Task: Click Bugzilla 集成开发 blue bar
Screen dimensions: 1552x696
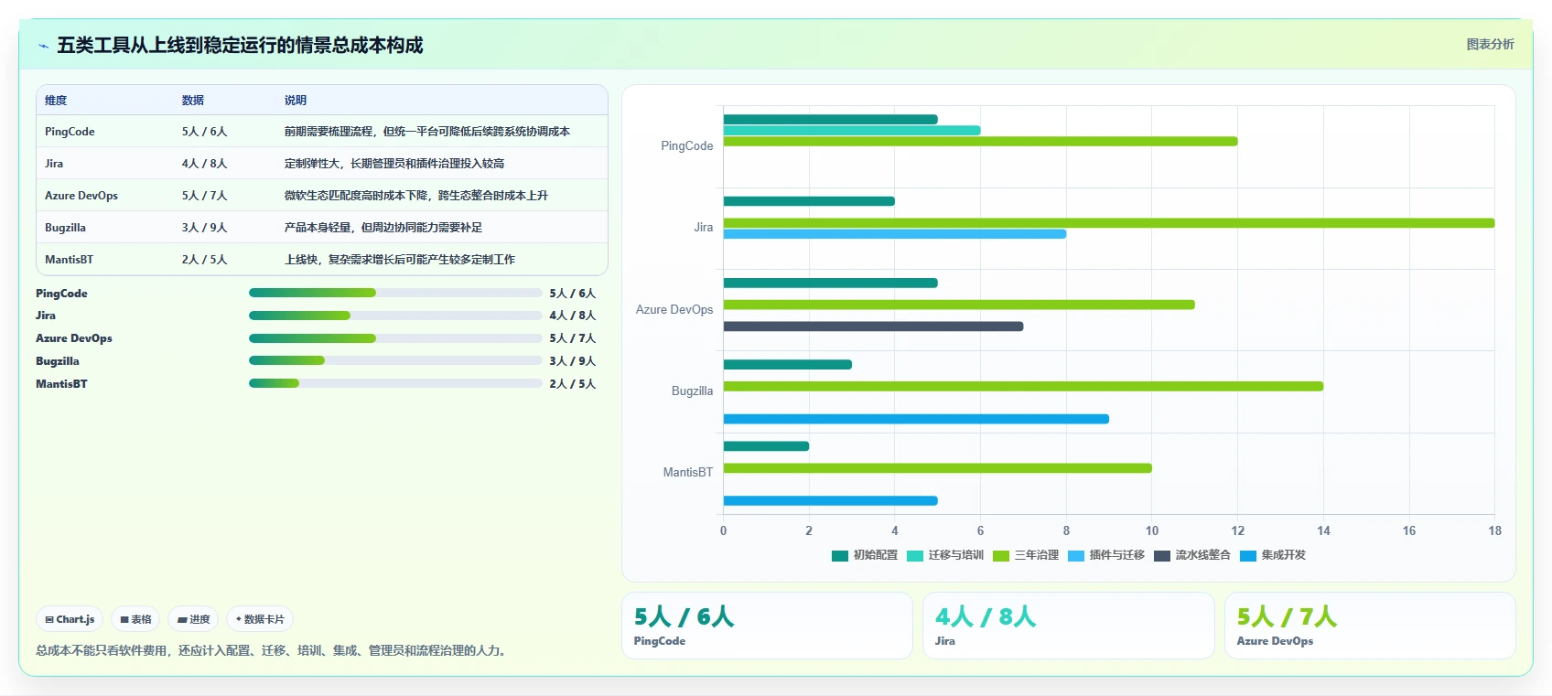Action: [x=916, y=419]
